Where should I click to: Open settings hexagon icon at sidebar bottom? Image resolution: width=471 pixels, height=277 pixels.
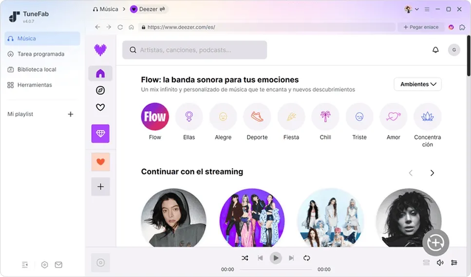(x=44, y=265)
